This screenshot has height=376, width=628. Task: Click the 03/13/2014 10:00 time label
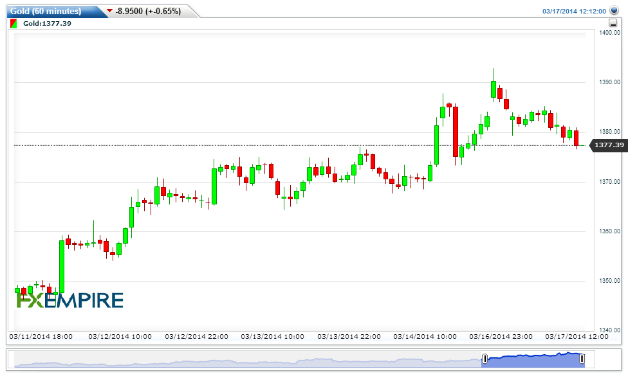(273, 336)
